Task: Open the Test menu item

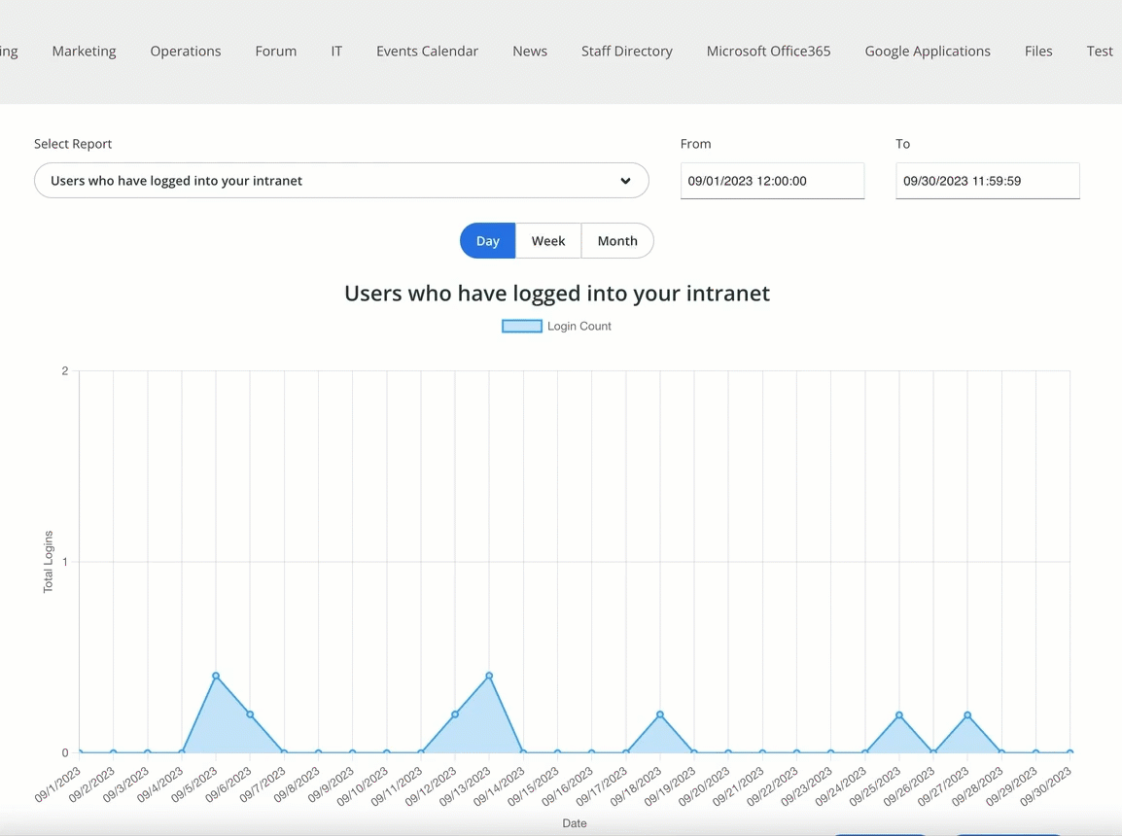Action: click(1099, 51)
